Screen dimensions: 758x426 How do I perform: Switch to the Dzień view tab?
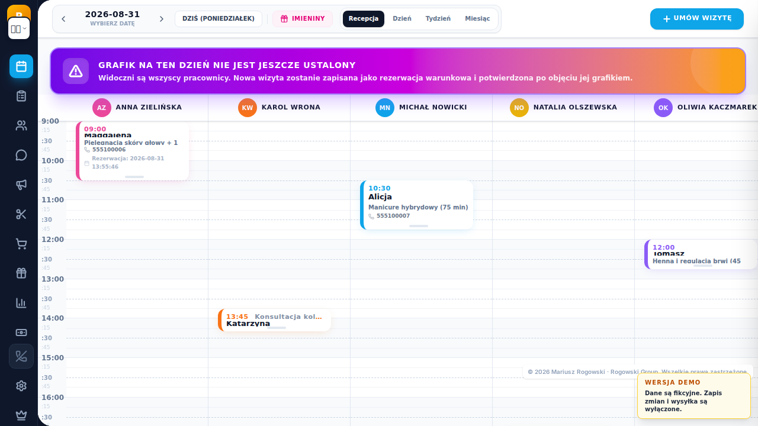click(402, 19)
